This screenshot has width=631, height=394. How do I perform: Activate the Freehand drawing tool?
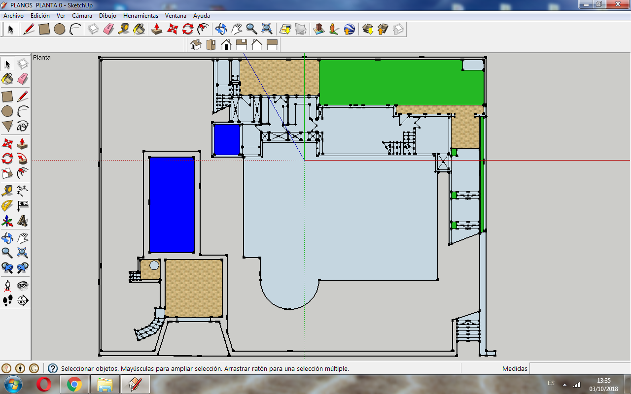coord(23,126)
